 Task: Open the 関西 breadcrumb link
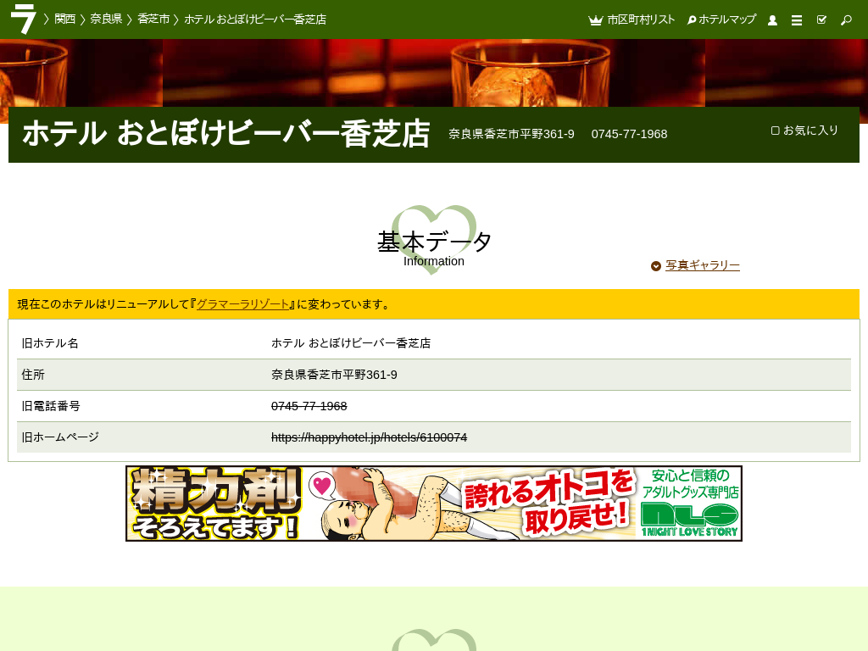pos(64,19)
